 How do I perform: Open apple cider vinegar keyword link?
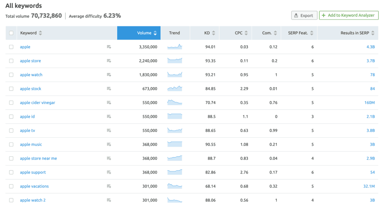click(x=37, y=103)
